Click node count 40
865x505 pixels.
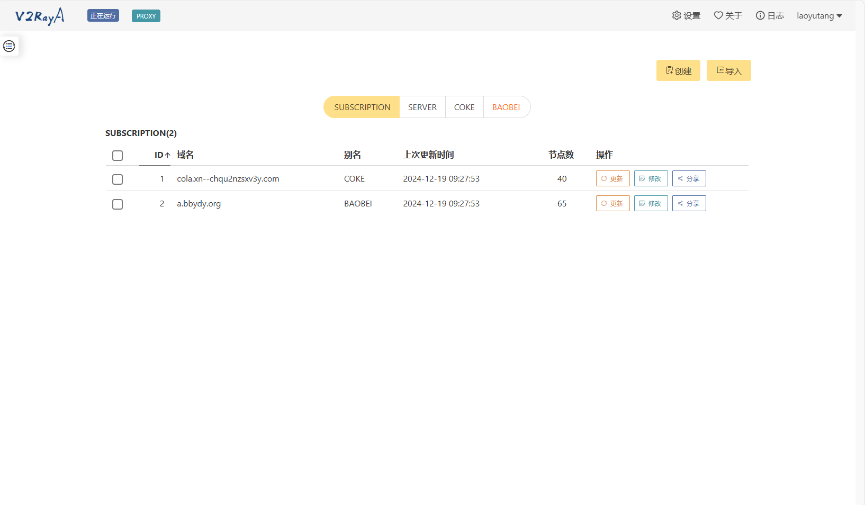pos(562,179)
